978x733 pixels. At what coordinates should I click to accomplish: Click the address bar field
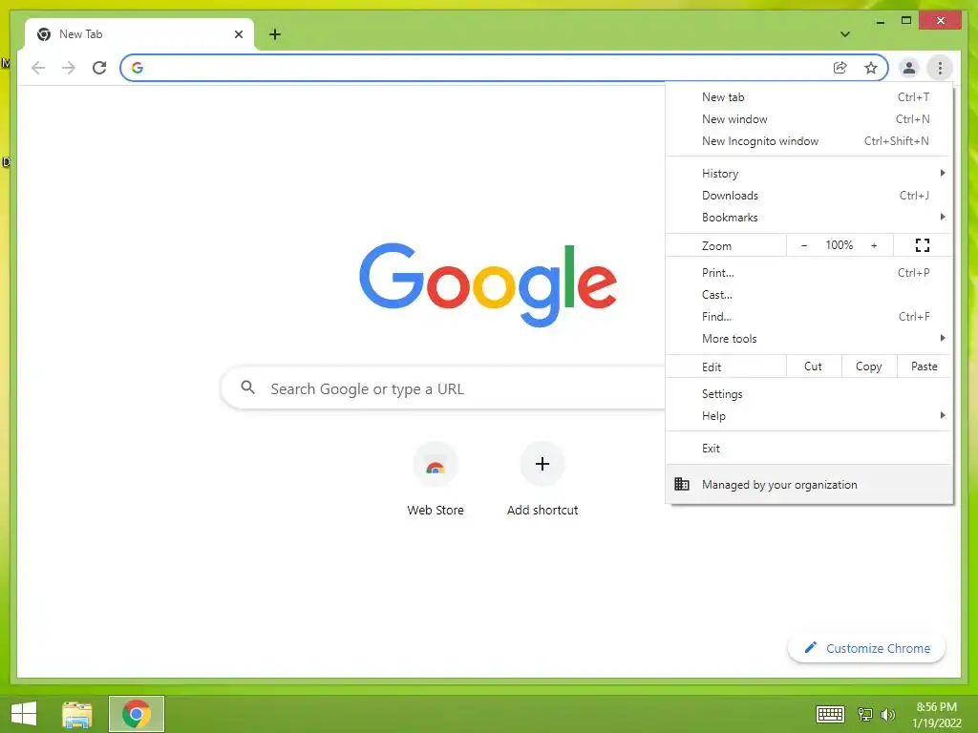[504, 68]
